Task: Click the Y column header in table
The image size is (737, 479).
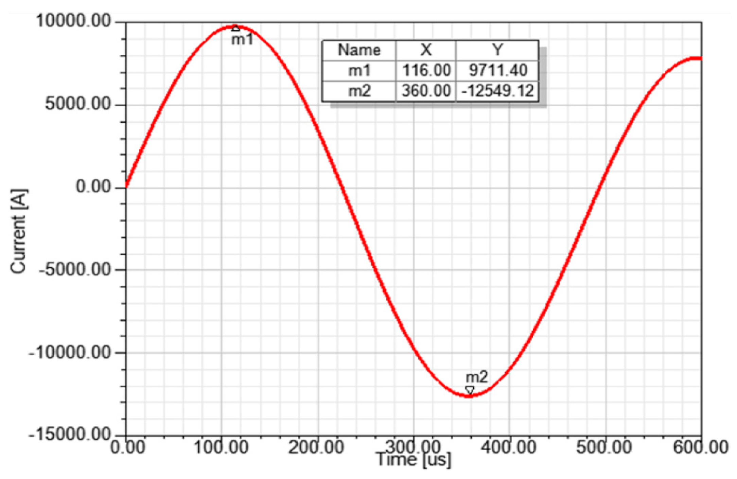Action: coord(497,50)
